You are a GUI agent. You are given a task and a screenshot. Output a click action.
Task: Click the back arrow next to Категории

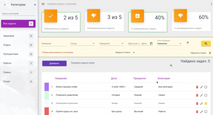point(5,5)
